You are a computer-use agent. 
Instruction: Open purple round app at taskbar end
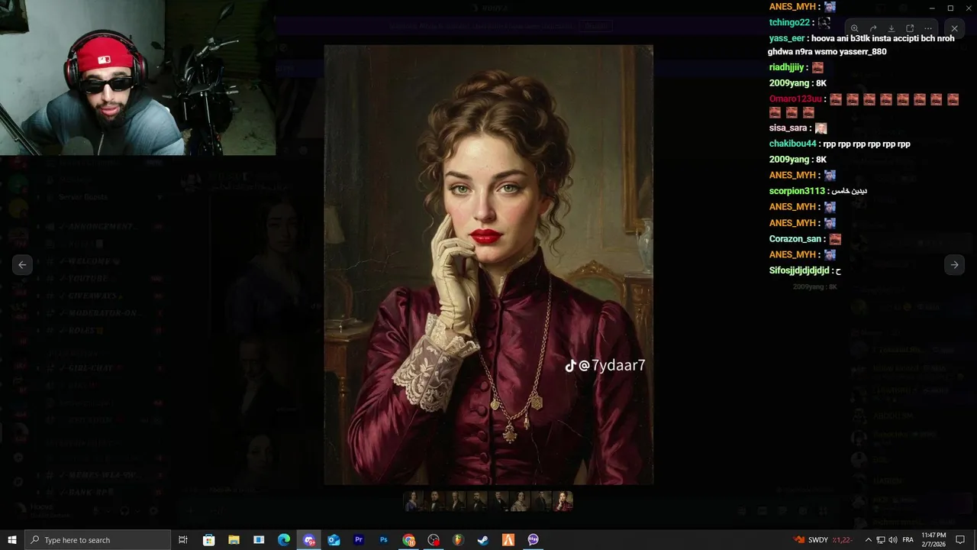pyautogui.click(x=534, y=540)
